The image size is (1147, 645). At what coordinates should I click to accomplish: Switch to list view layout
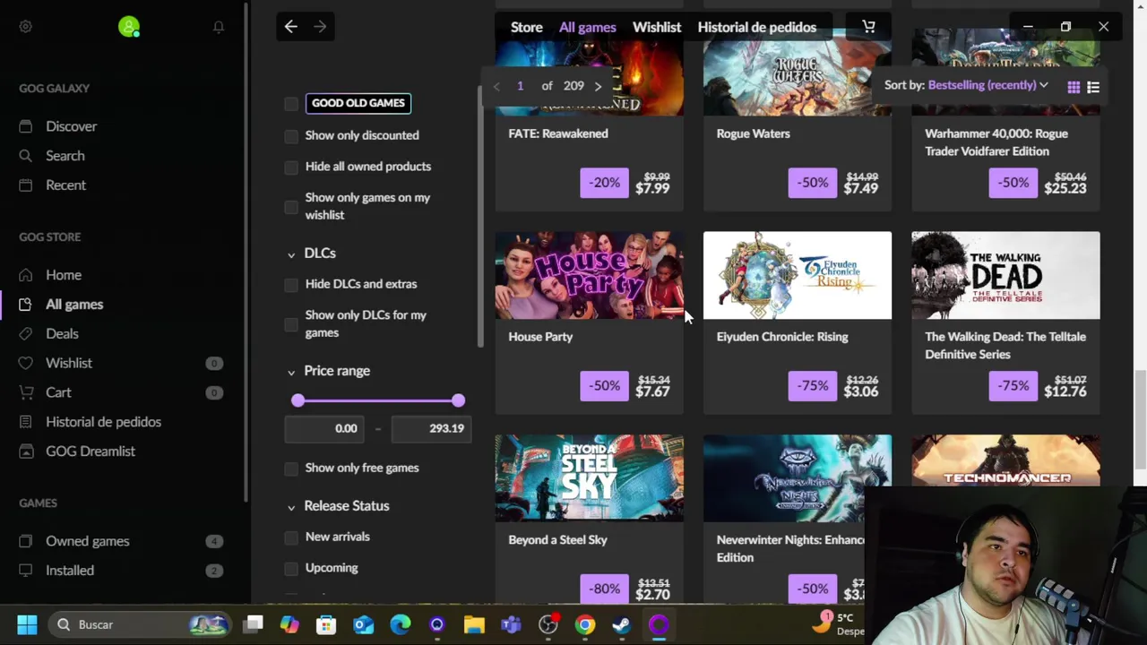click(x=1093, y=87)
